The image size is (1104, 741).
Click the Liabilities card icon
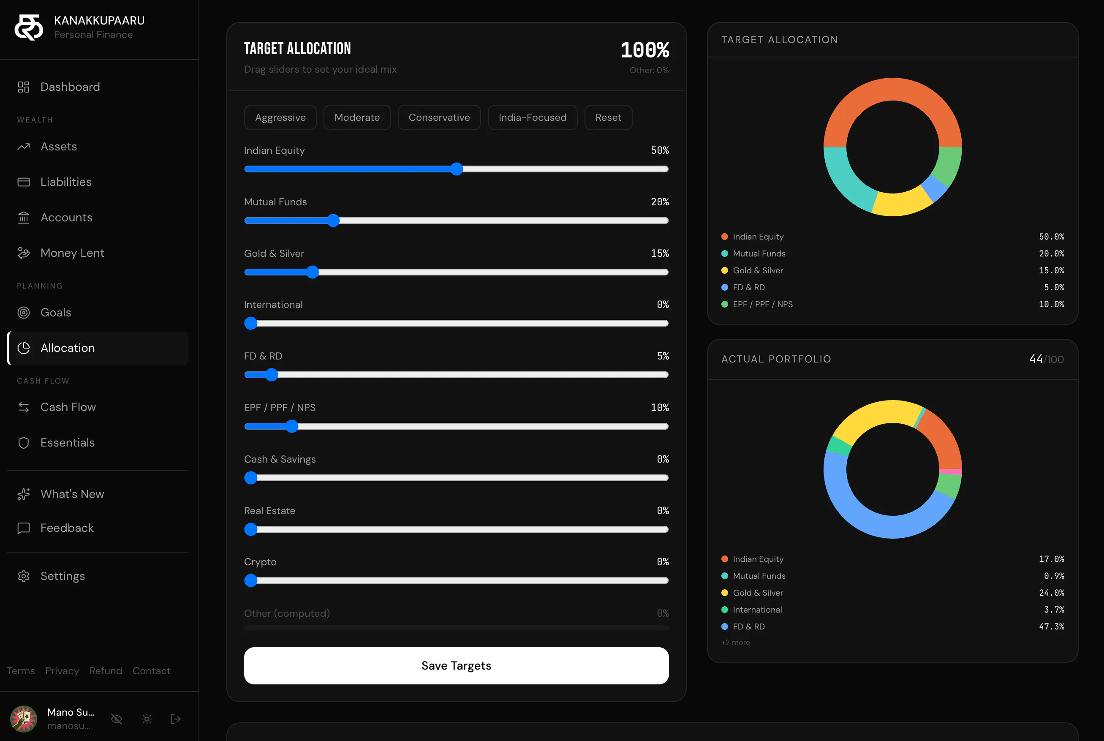tap(24, 182)
